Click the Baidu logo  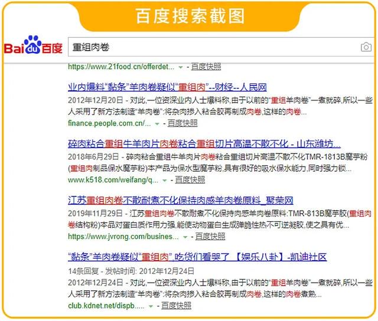(33, 45)
